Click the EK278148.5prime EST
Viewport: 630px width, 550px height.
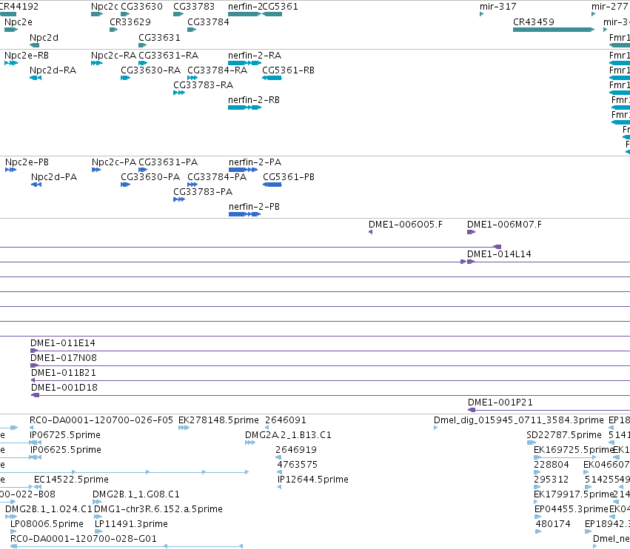tap(184, 428)
